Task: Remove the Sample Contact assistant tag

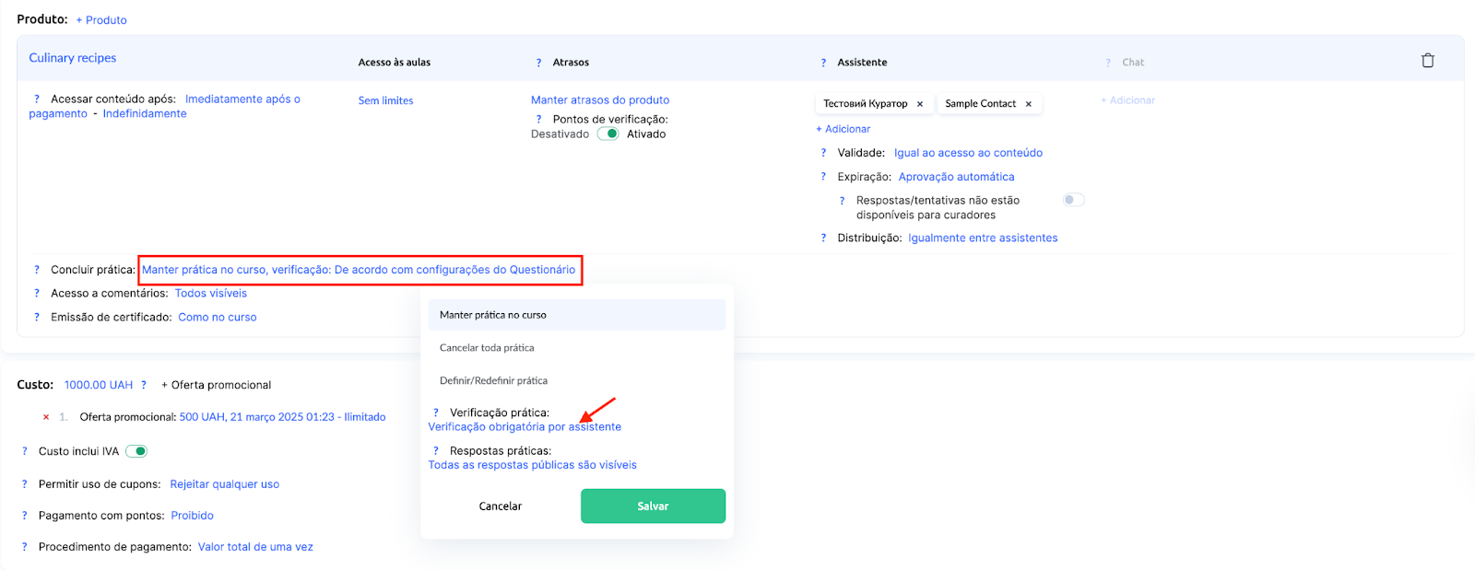Action: 1029,104
